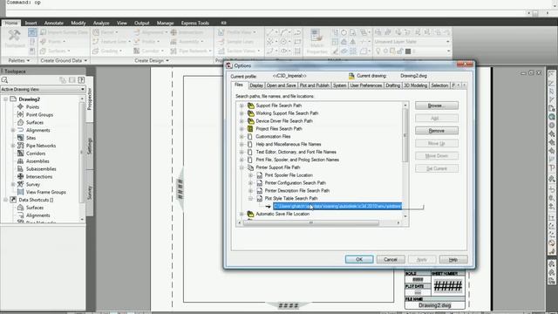Expand Print Spooler File Location node
The width and height of the screenshot is (558, 314).
coord(250,175)
